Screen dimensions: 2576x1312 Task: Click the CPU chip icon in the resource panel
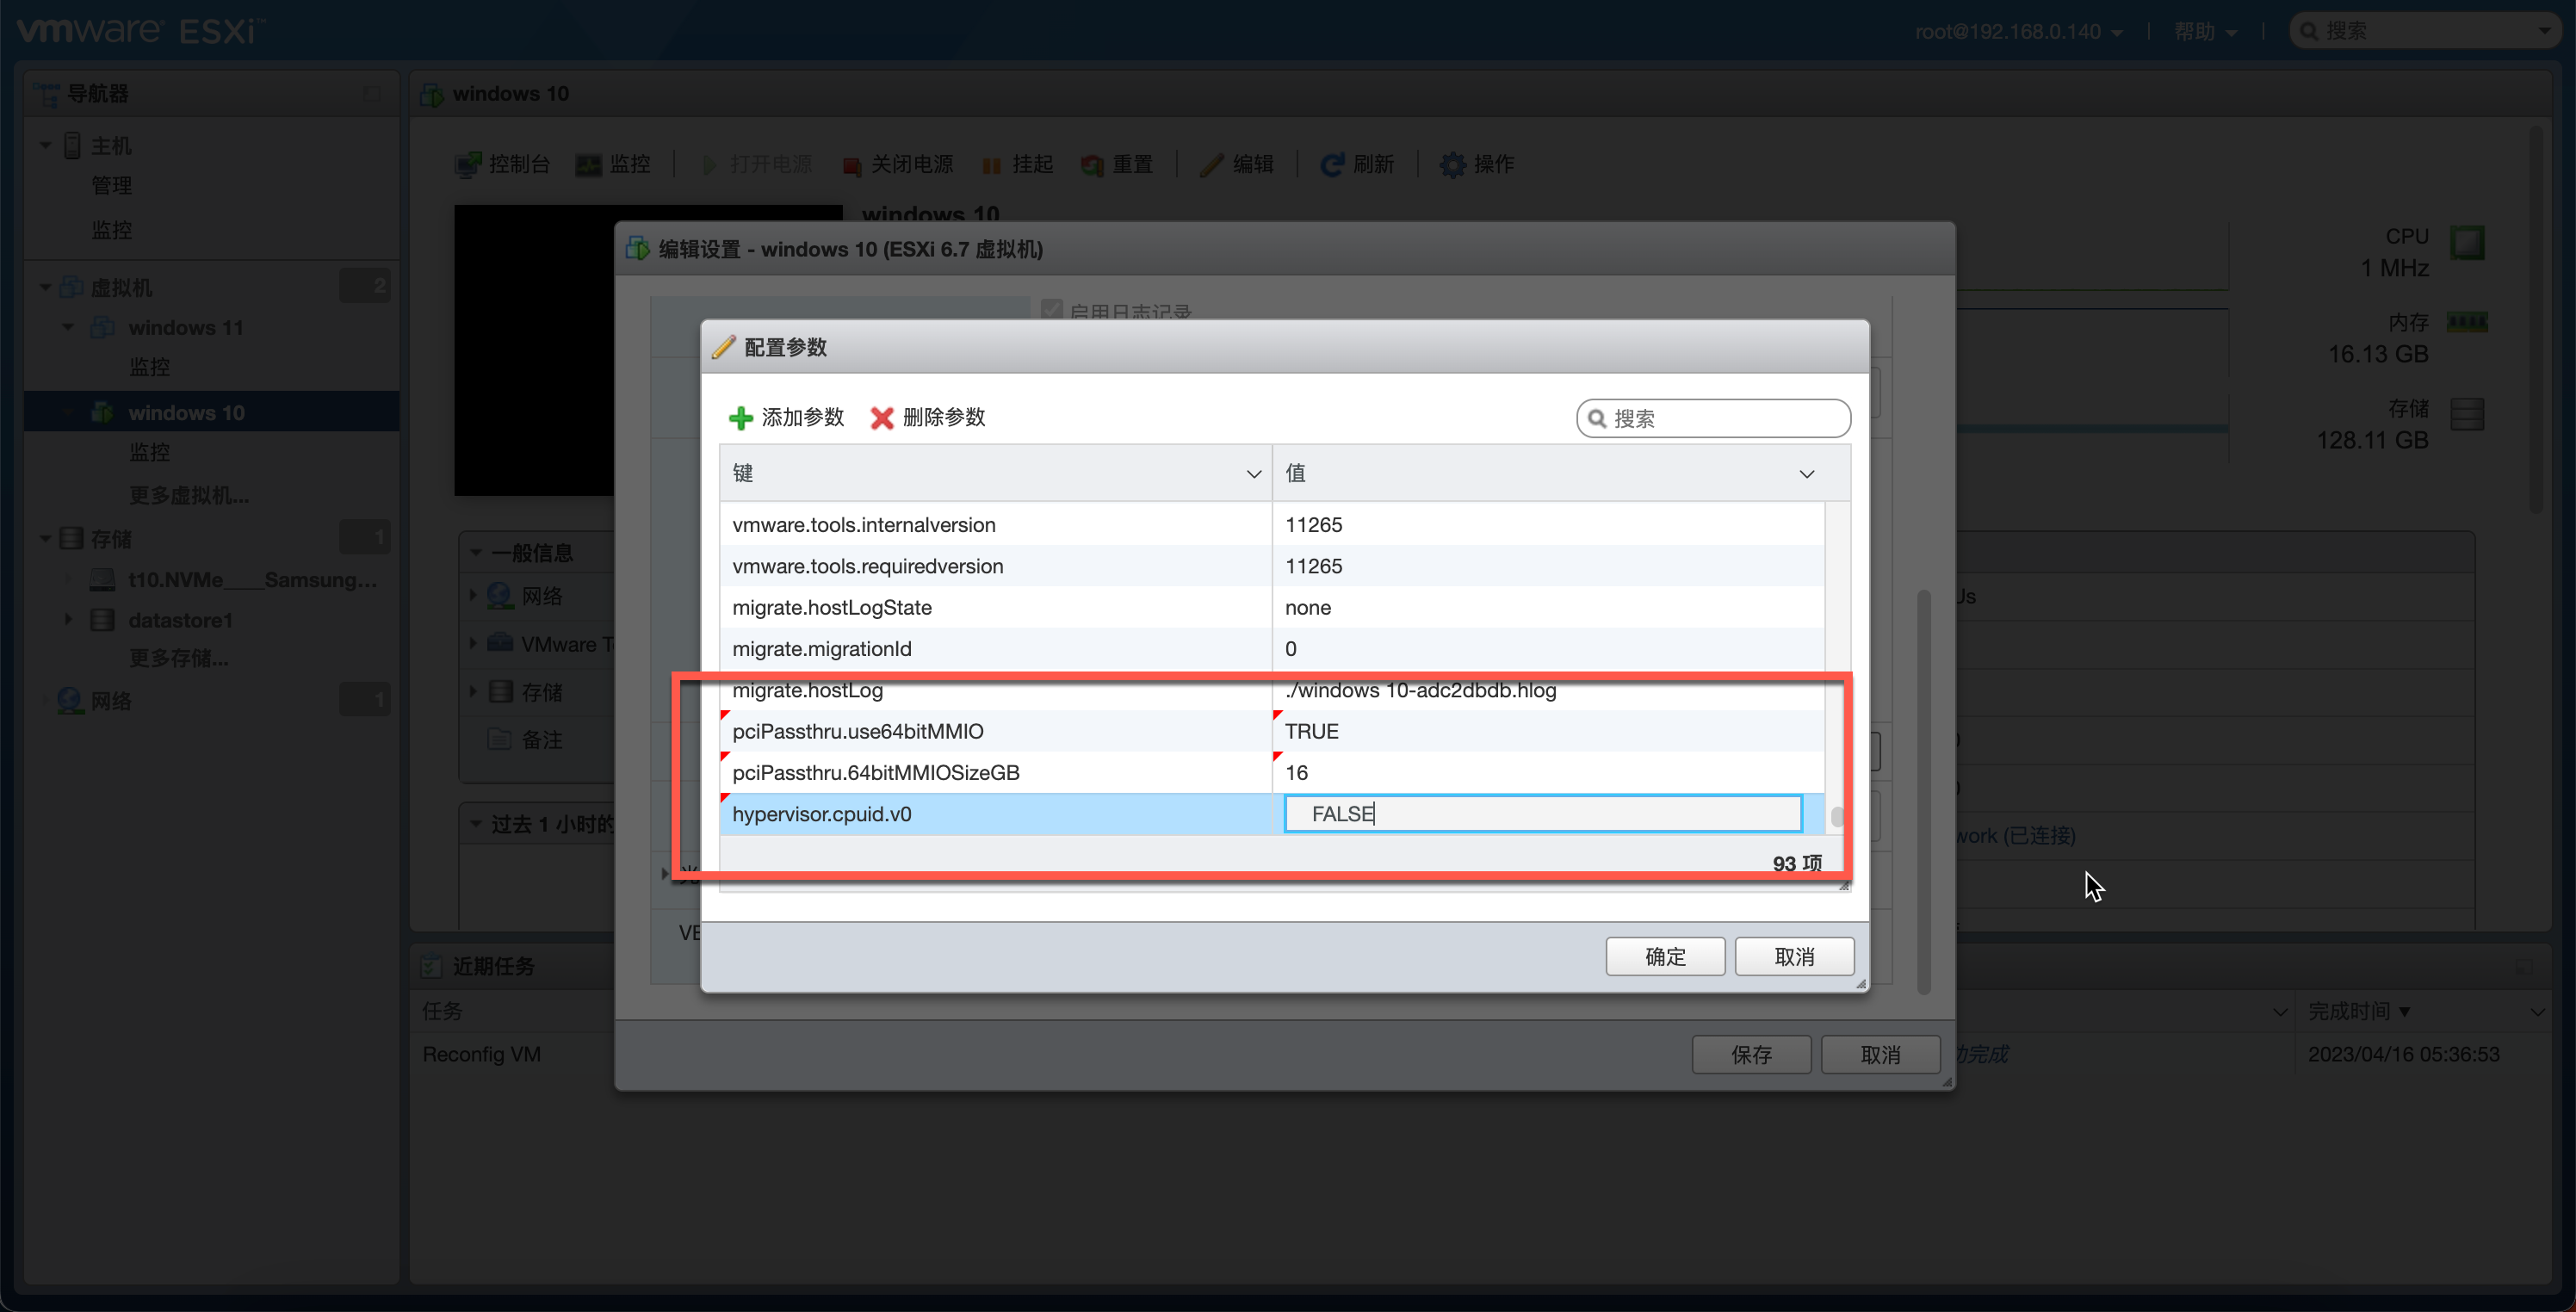point(2467,242)
